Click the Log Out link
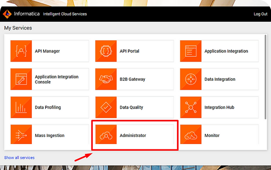This screenshot has height=170, width=271. [x=260, y=14]
